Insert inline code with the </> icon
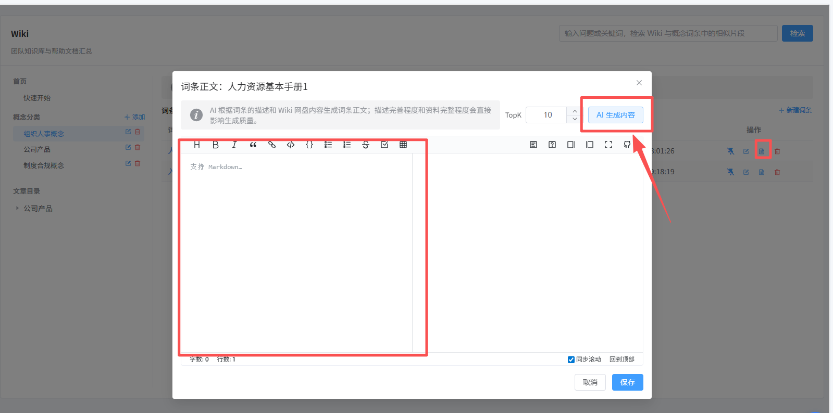Screen dimensions: 833x413 point(291,145)
